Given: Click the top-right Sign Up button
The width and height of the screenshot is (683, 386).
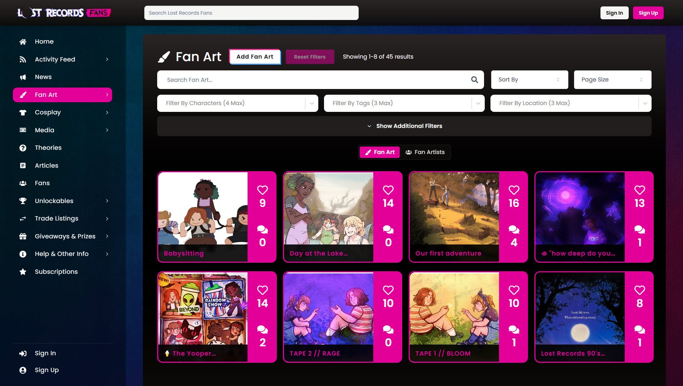Looking at the screenshot, I should (648, 13).
